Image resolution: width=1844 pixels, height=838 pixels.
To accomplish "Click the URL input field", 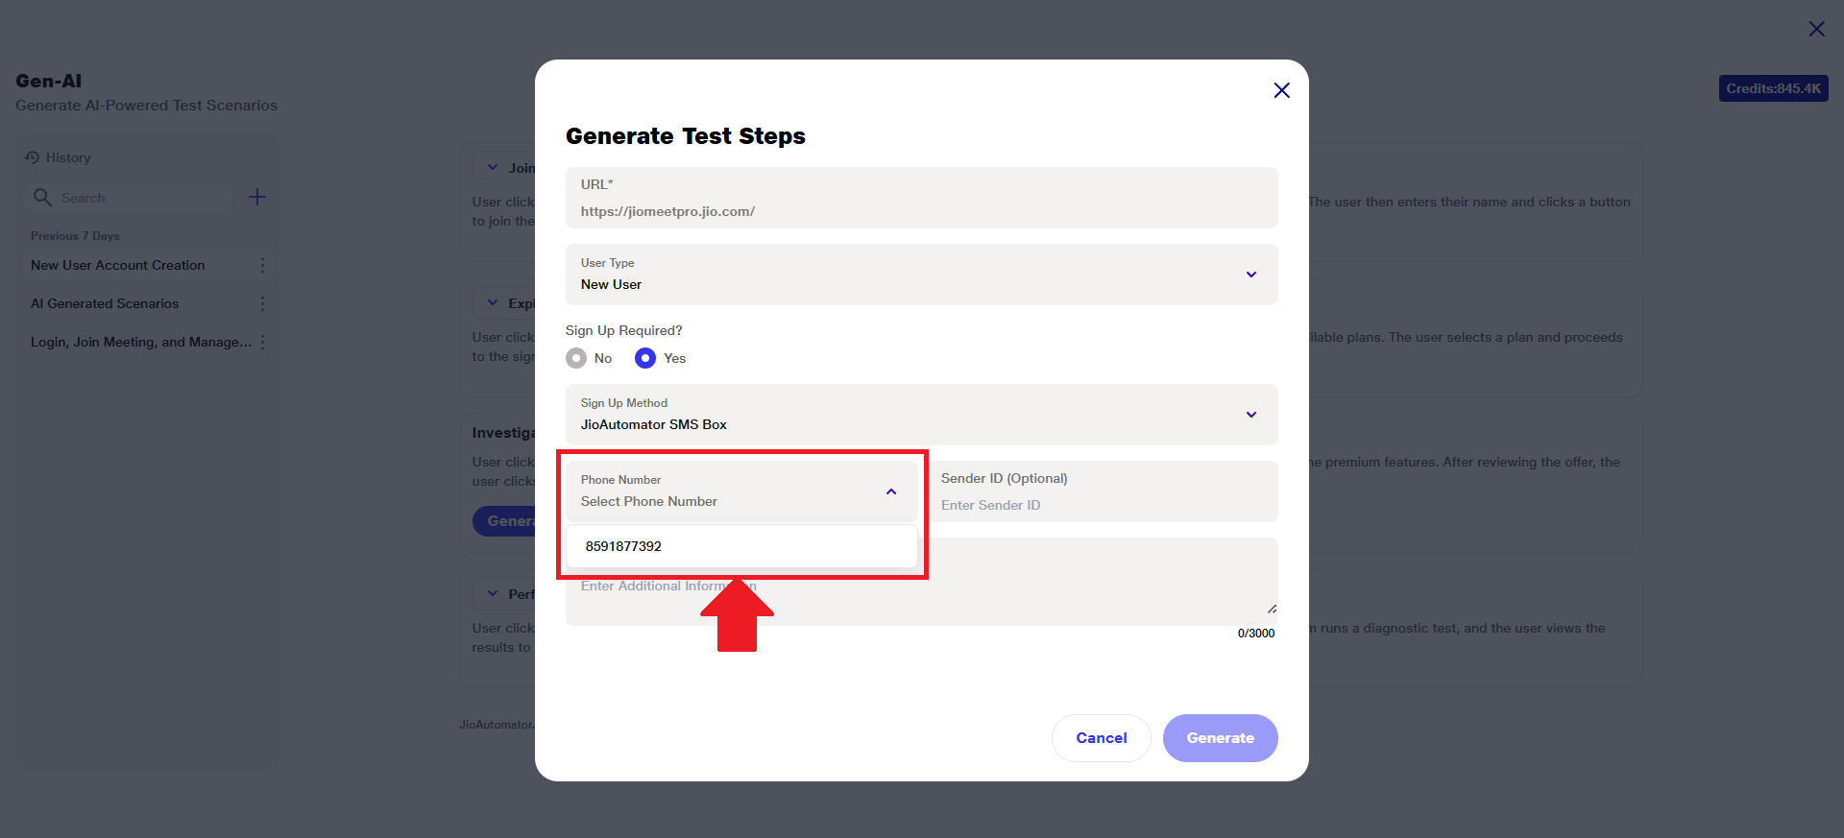I will point(920,211).
